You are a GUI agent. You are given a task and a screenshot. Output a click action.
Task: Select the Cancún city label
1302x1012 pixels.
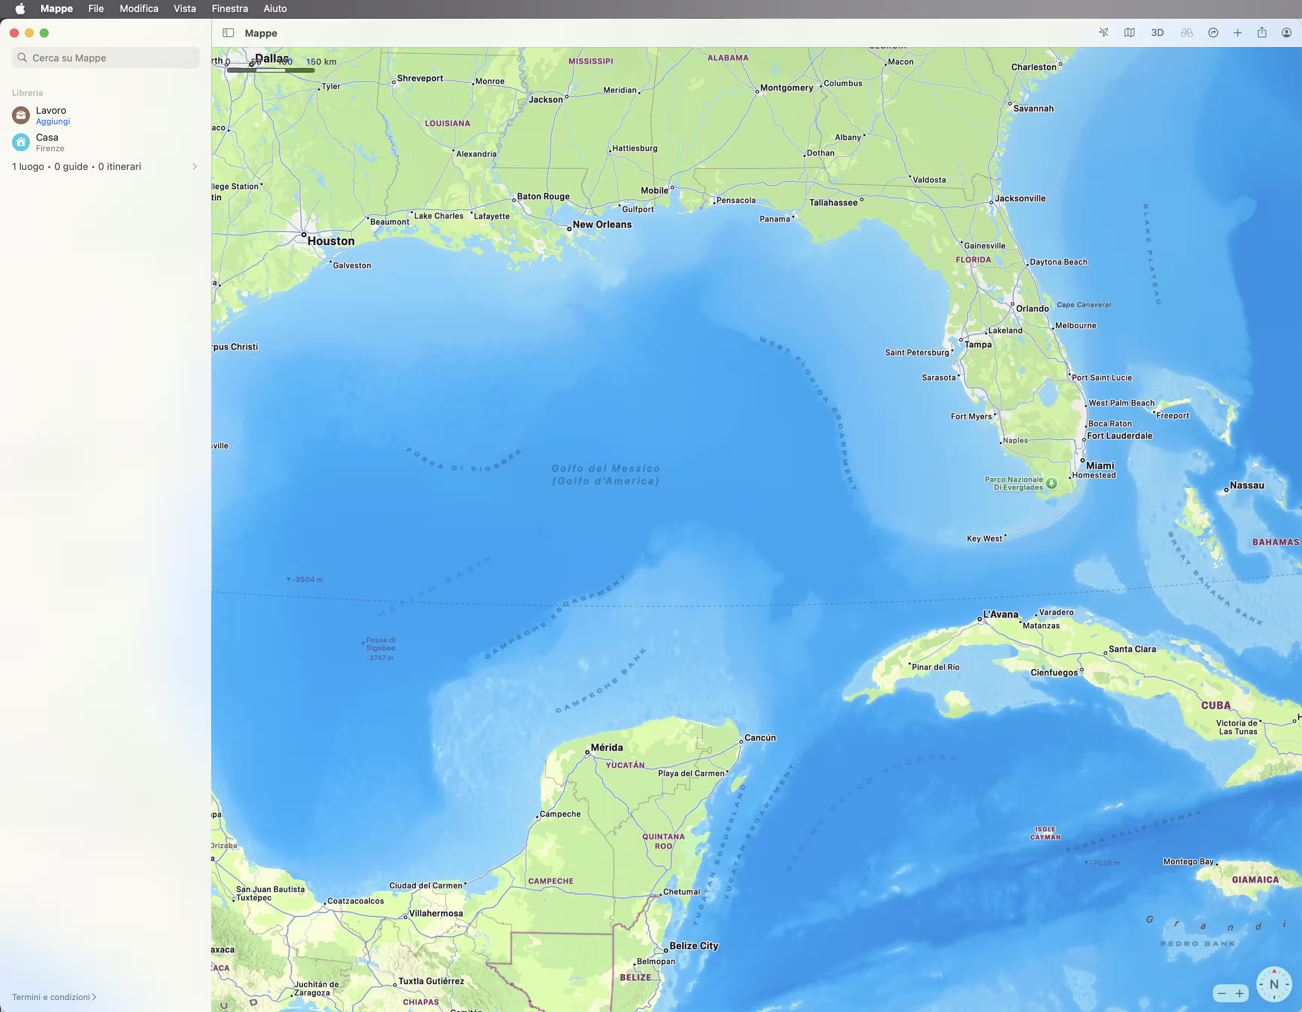click(760, 738)
